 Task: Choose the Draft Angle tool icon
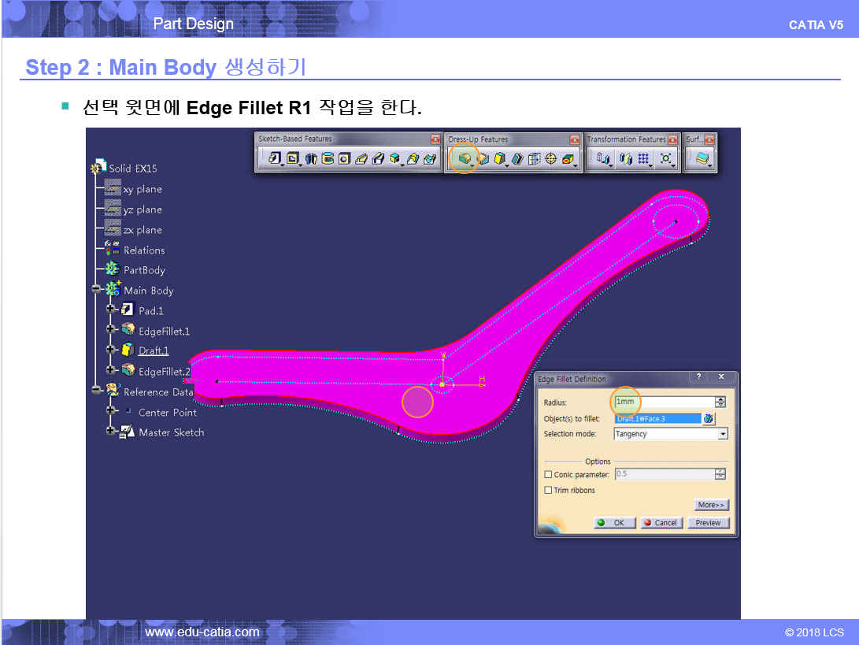(x=500, y=159)
